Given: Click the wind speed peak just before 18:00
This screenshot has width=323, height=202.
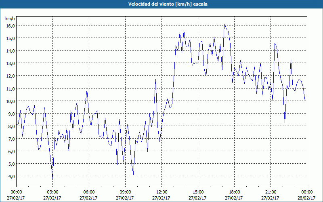Looking at the screenshot, I should coord(224,24).
